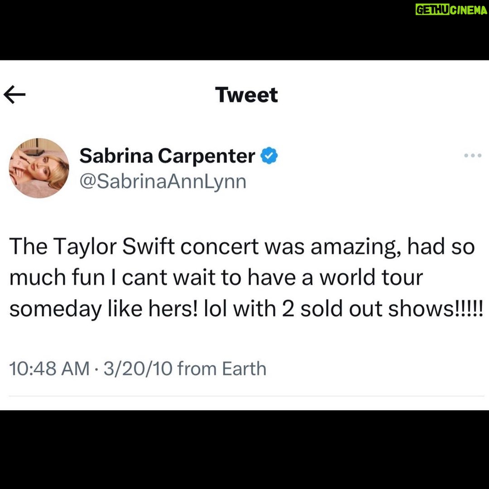Open Sabrina Carpenter's profile picture
The width and height of the screenshot is (489, 489).
(x=39, y=168)
